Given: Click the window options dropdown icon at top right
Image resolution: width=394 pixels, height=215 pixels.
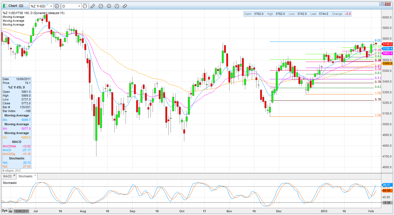Looking at the screenshot, I should coord(382,4).
